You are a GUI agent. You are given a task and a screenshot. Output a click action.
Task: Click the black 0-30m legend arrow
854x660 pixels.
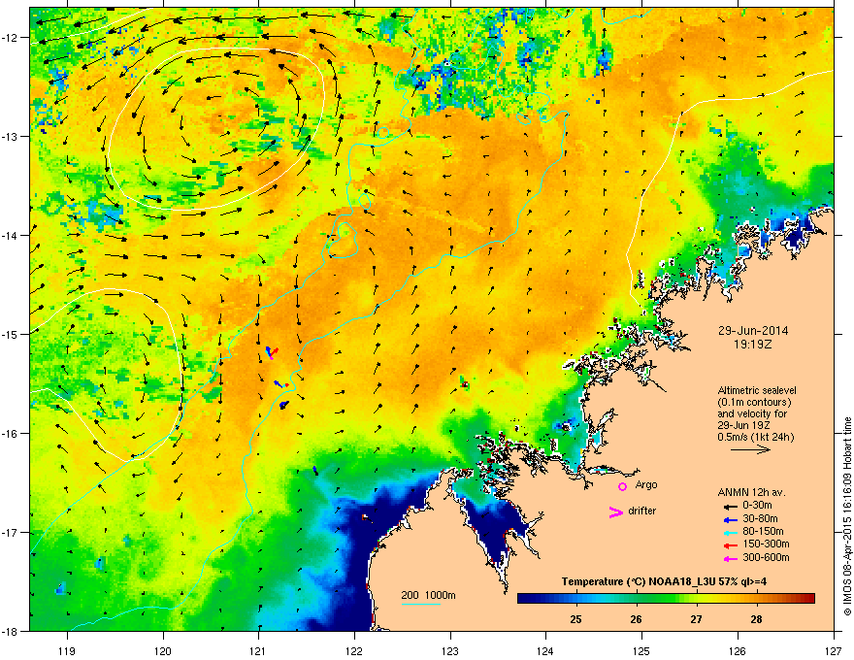pyautogui.click(x=730, y=507)
